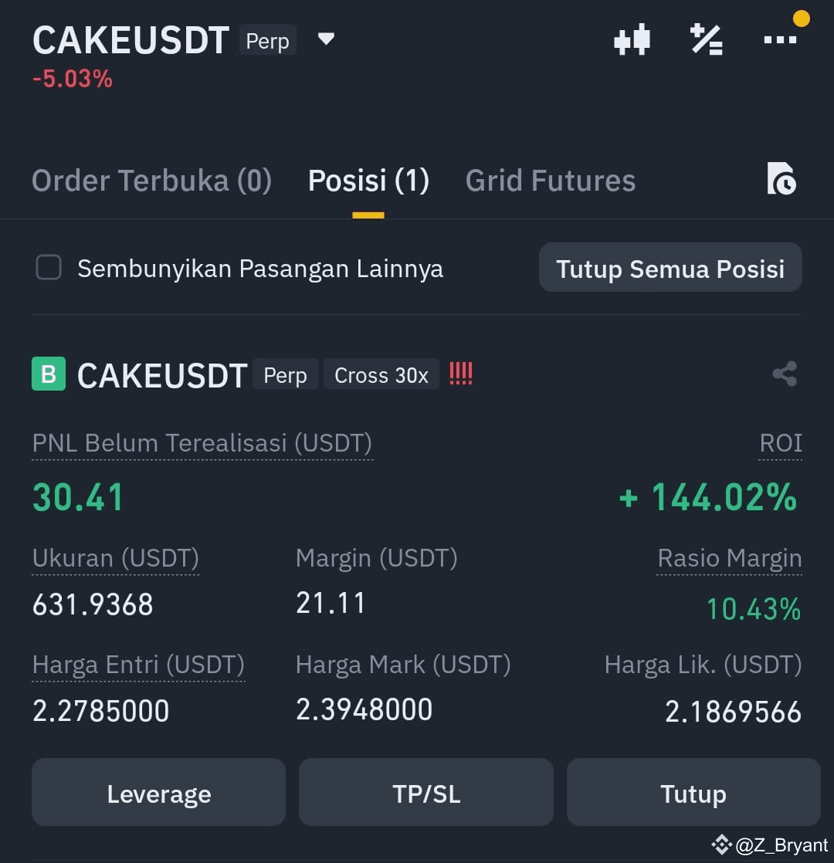
Task: Share the CAKEUSDT position
Action: click(785, 374)
